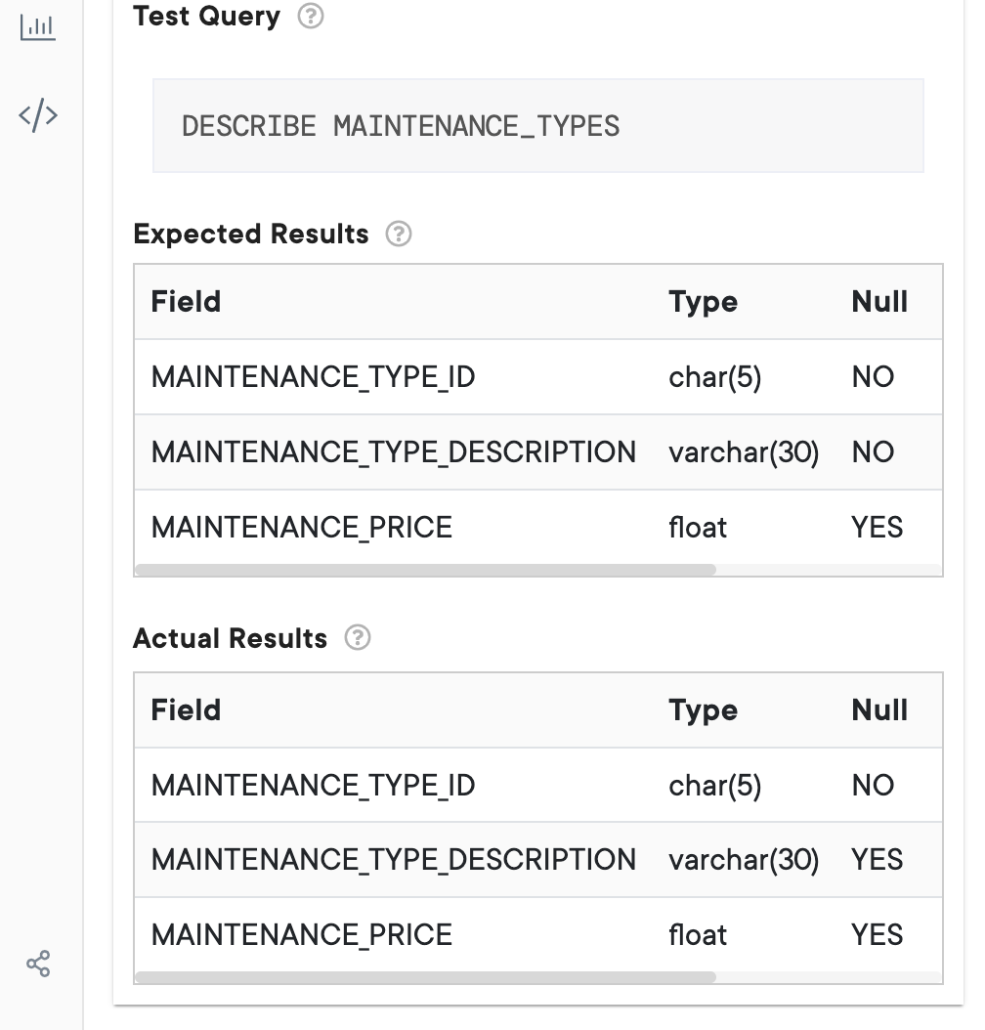Screen dimensions: 985x1030
Task: Click Null header in Actual Results table
Action: coord(879,710)
